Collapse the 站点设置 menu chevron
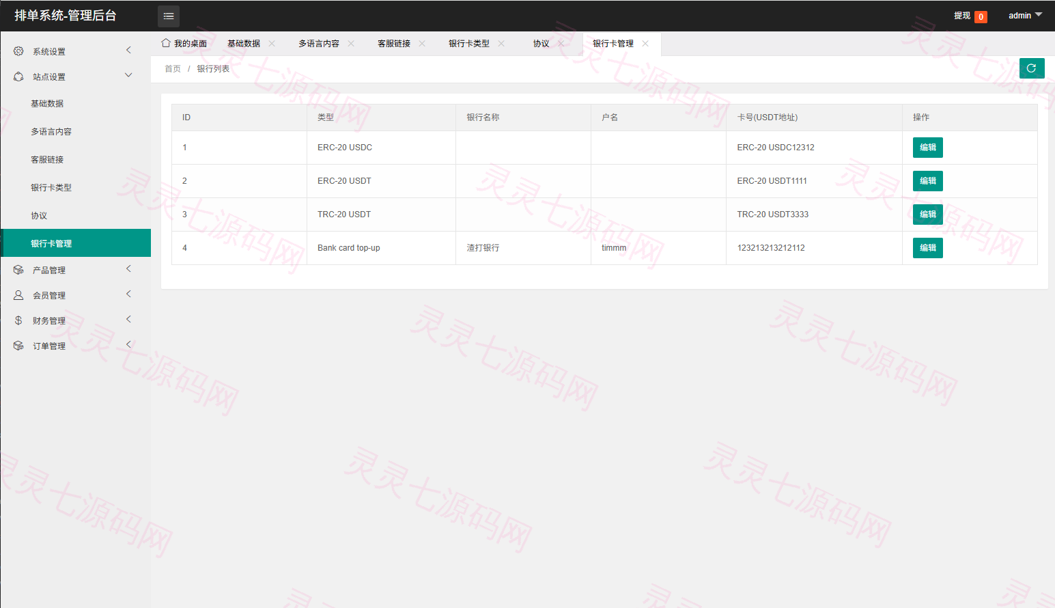The height and width of the screenshot is (608, 1055). point(128,75)
